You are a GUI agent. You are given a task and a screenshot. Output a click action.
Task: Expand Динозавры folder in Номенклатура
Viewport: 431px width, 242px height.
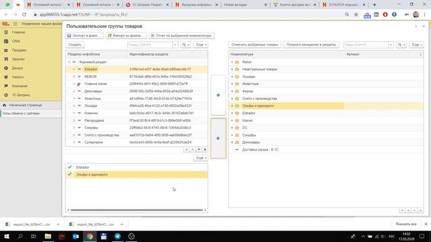[232, 143]
